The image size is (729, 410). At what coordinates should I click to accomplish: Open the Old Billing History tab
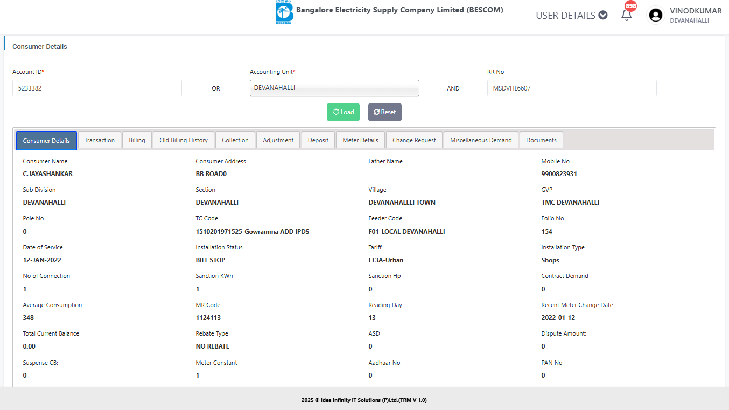[x=184, y=140]
